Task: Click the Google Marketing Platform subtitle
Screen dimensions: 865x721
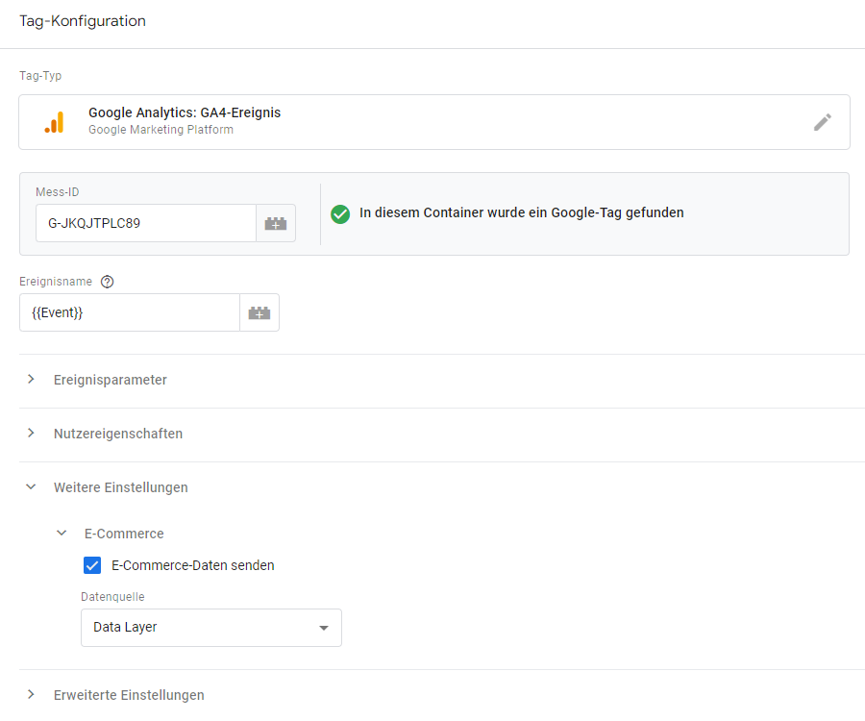Action: point(161,130)
